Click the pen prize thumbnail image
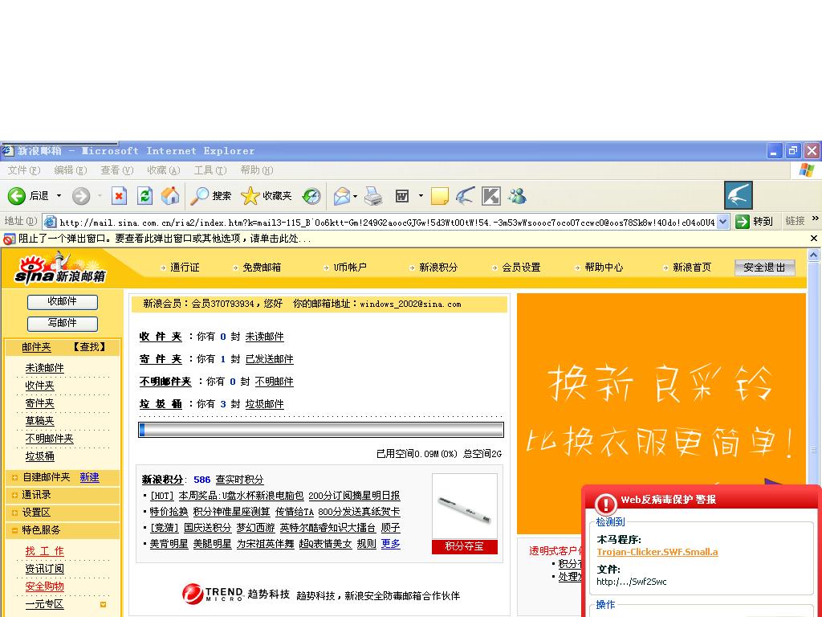The height and width of the screenshot is (617, 822). [x=465, y=507]
